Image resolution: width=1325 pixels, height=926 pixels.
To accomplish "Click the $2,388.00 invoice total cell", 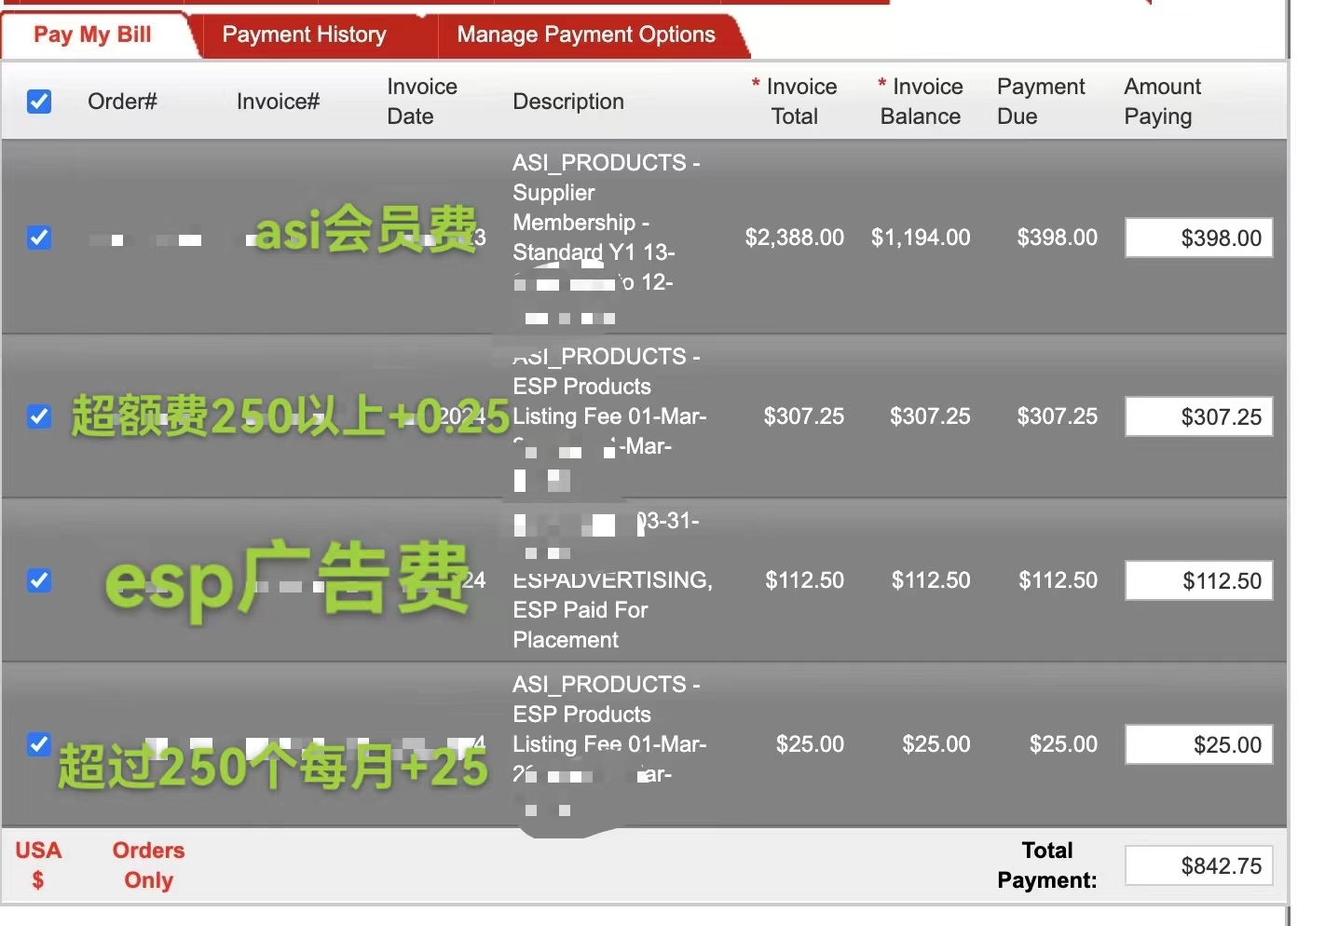I will coord(795,238).
